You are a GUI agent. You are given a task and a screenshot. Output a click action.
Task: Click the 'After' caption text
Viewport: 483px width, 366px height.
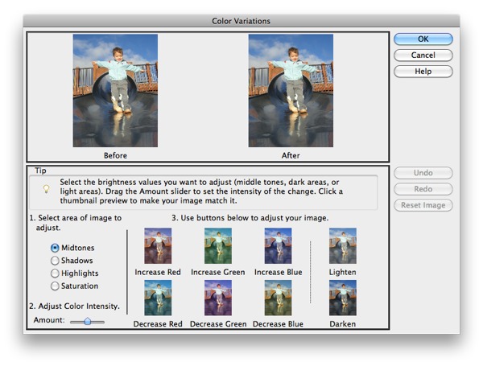(291, 155)
